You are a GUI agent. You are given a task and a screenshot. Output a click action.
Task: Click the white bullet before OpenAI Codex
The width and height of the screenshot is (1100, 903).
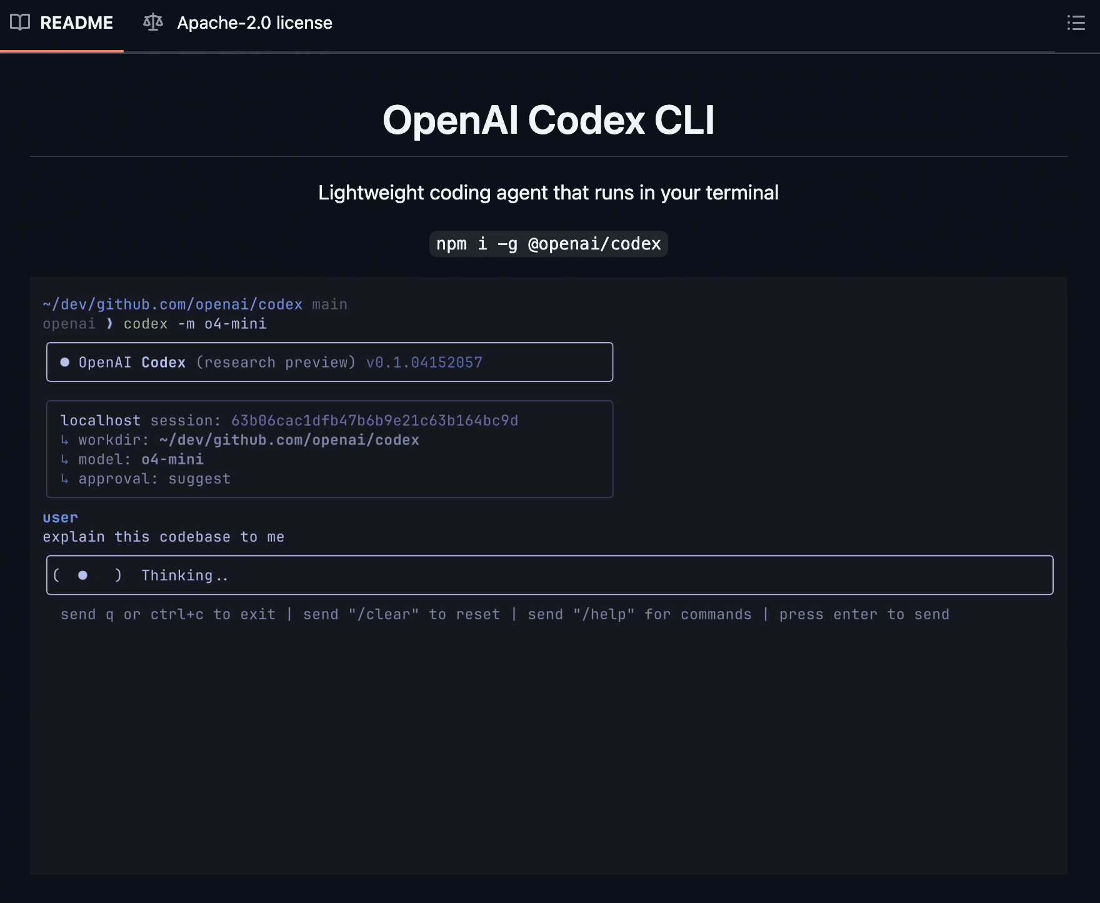pos(64,362)
